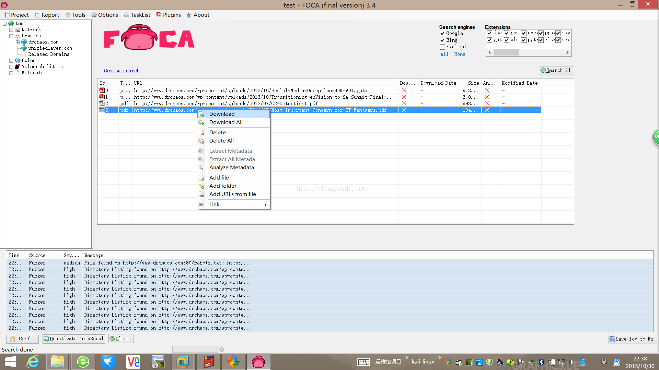Viewport: 659px width, 370px height.
Task: Expand the Vulnerabilities tree node
Action: coord(11,67)
